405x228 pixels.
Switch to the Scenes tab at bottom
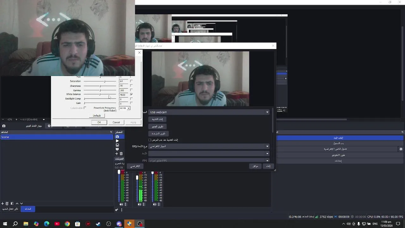pos(28,209)
